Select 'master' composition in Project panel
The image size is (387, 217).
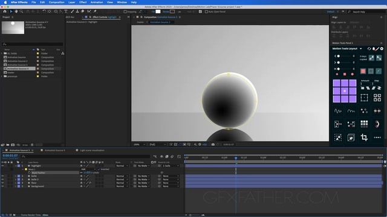click(11, 72)
